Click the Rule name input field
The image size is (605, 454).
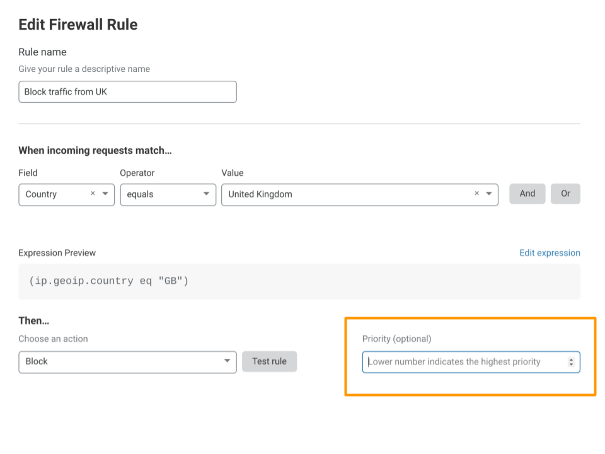(x=126, y=91)
